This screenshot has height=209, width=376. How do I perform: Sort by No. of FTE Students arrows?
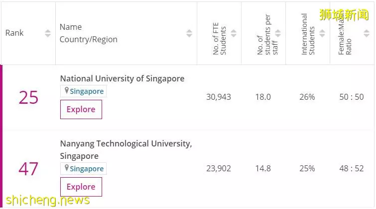(234, 33)
